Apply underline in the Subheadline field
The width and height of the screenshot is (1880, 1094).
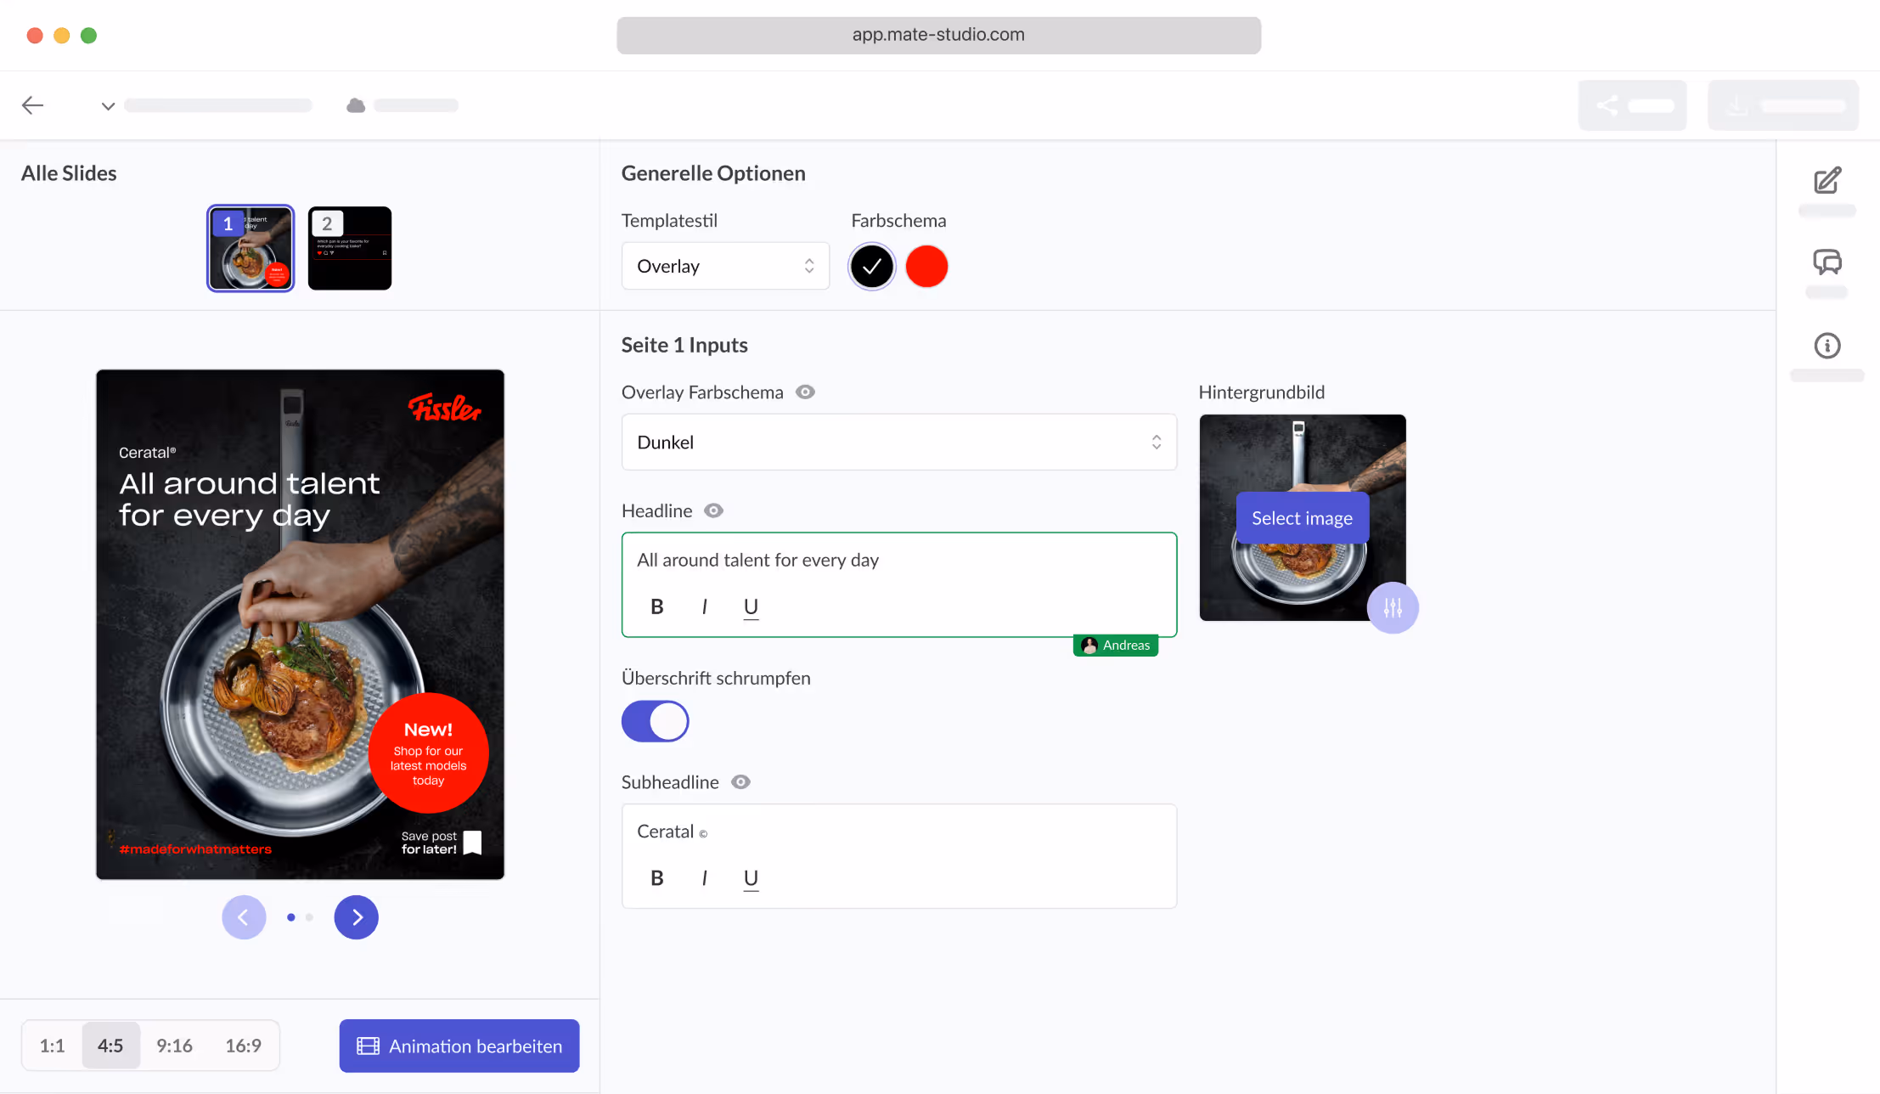(751, 878)
